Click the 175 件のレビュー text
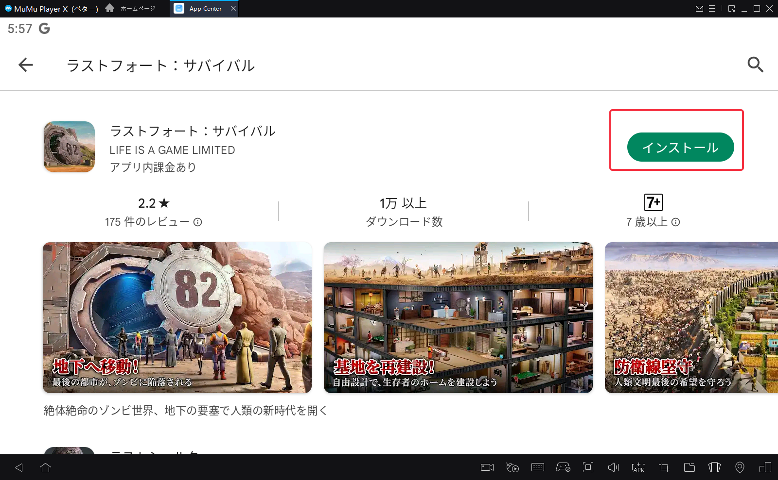Viewport: 778px width, 480px height. tap(147, 222)
